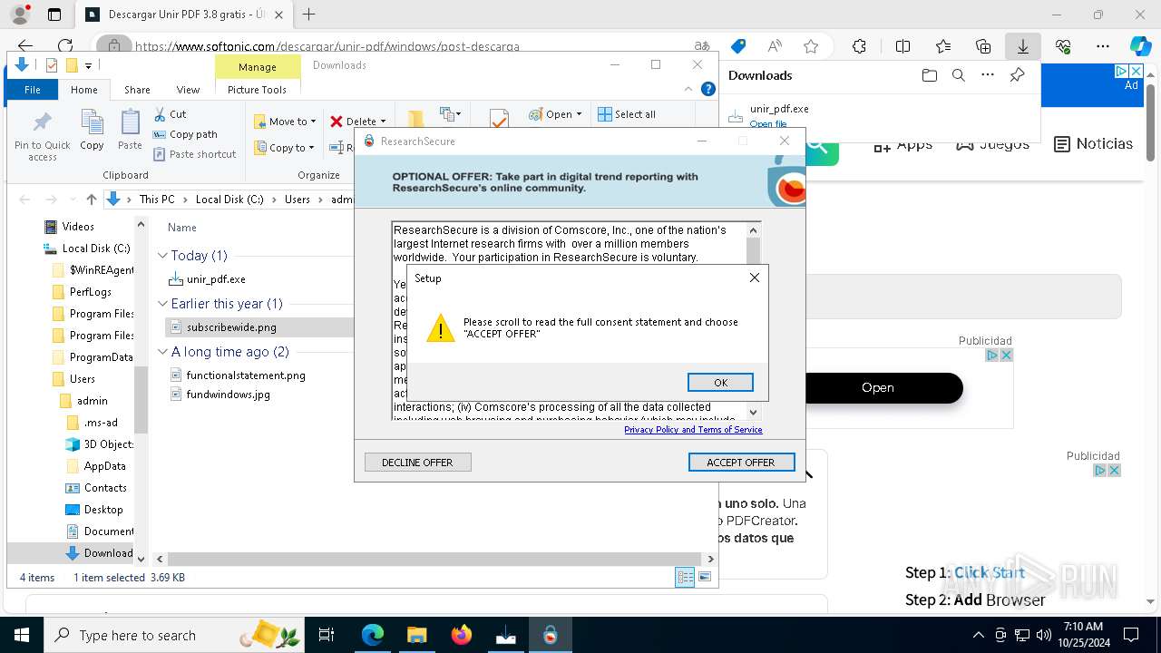1161x653 pixels.
Task: Click Open button in advertisement
Action: pyautogui.click(x=878, y=387)
